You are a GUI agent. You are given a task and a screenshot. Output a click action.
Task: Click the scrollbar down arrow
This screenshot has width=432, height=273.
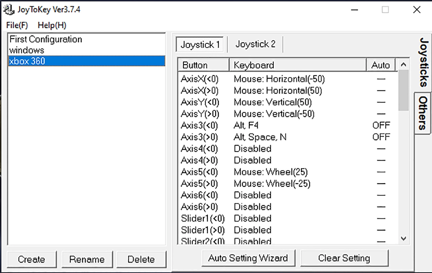pos(404,238)
